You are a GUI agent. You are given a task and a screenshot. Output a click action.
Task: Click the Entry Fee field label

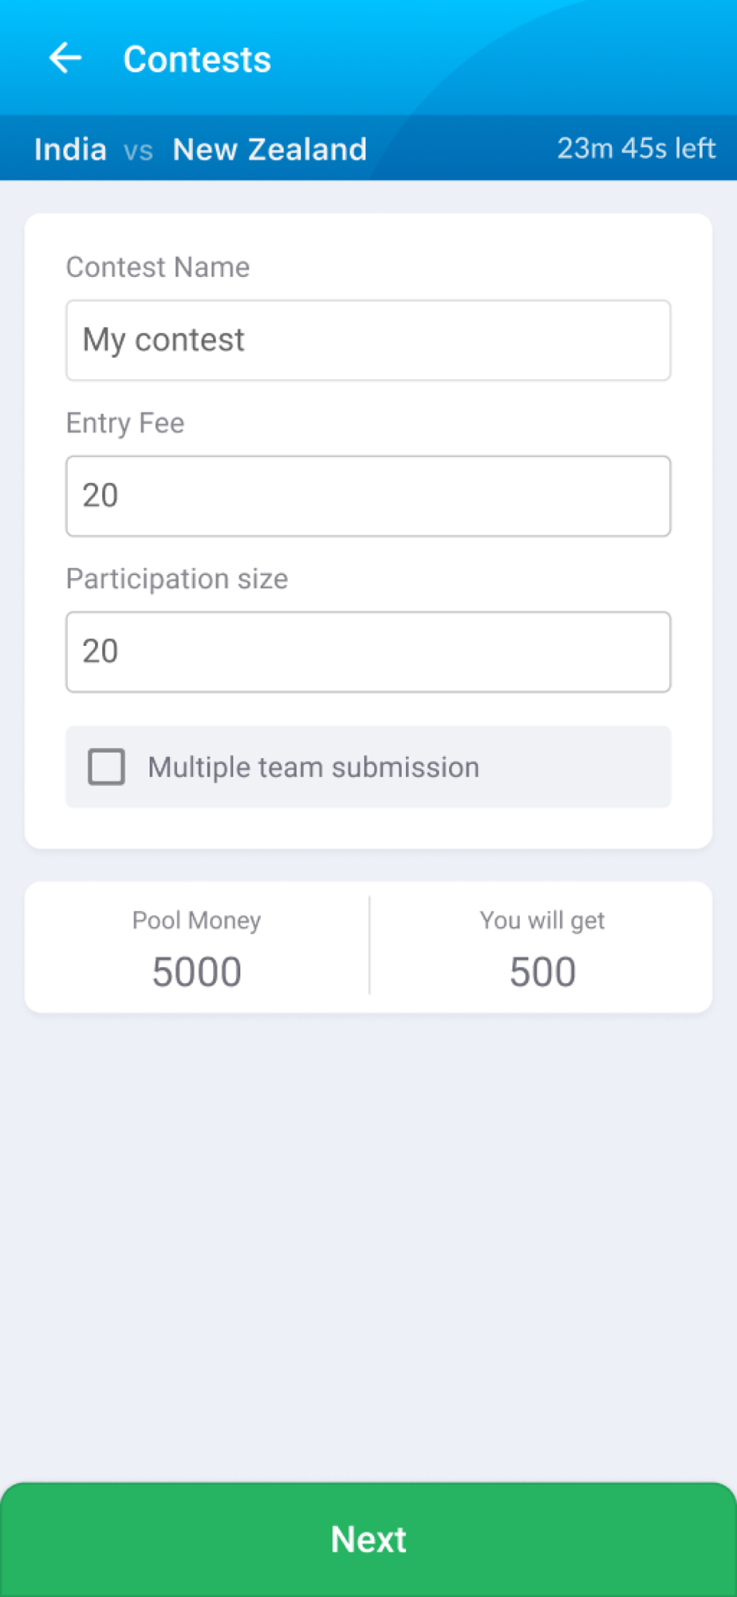125,423
